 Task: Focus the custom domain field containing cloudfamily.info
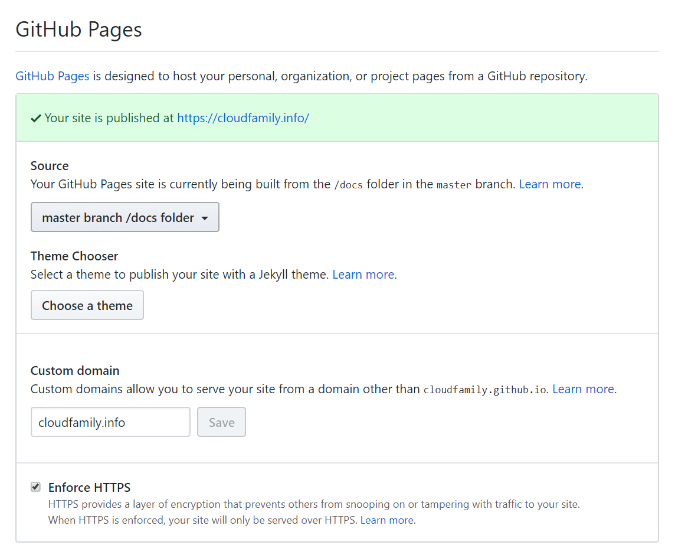coord(110,422)
